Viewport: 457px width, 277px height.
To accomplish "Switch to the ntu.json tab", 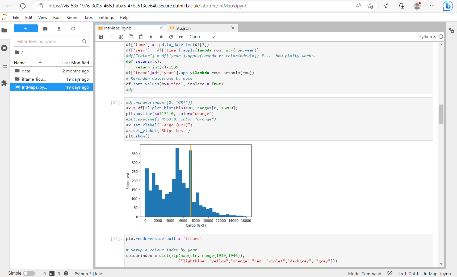I will (x=183, y=28).
